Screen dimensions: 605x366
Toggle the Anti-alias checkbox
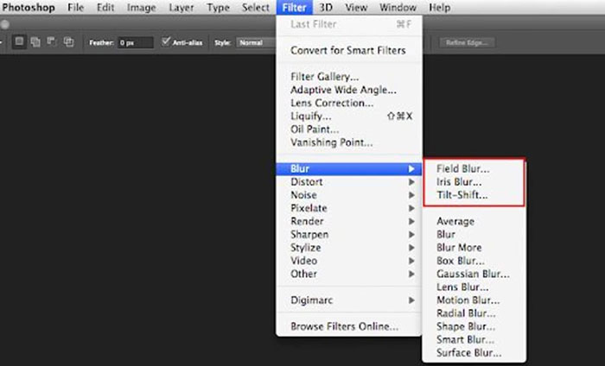click(x=166, y=41)
